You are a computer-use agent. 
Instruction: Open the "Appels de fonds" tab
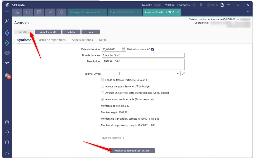point(82,40)
